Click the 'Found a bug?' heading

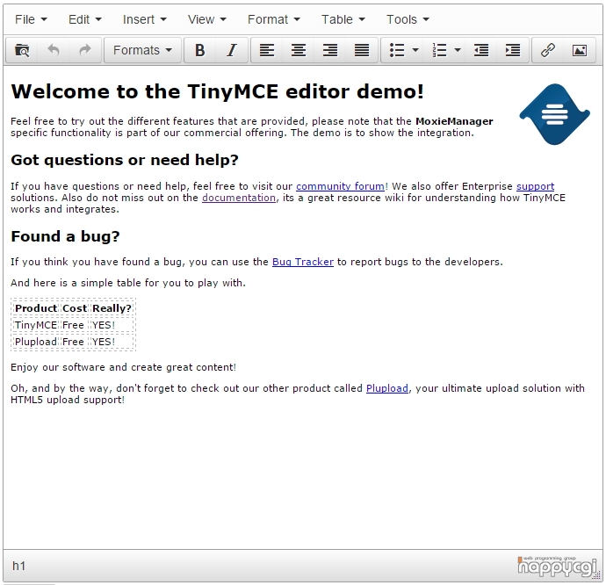click(65, 236)
